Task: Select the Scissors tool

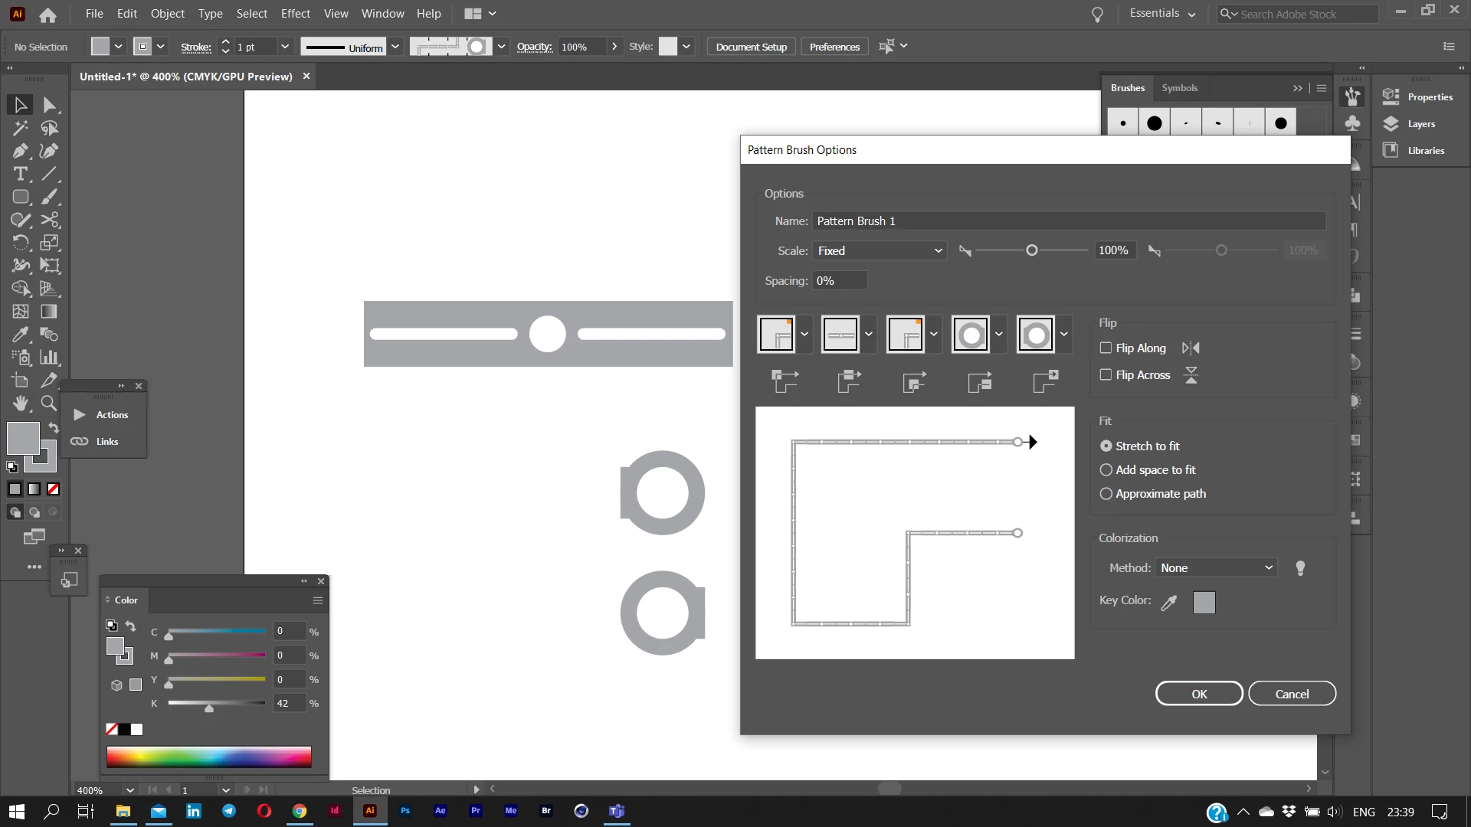Action: point(50,220)
